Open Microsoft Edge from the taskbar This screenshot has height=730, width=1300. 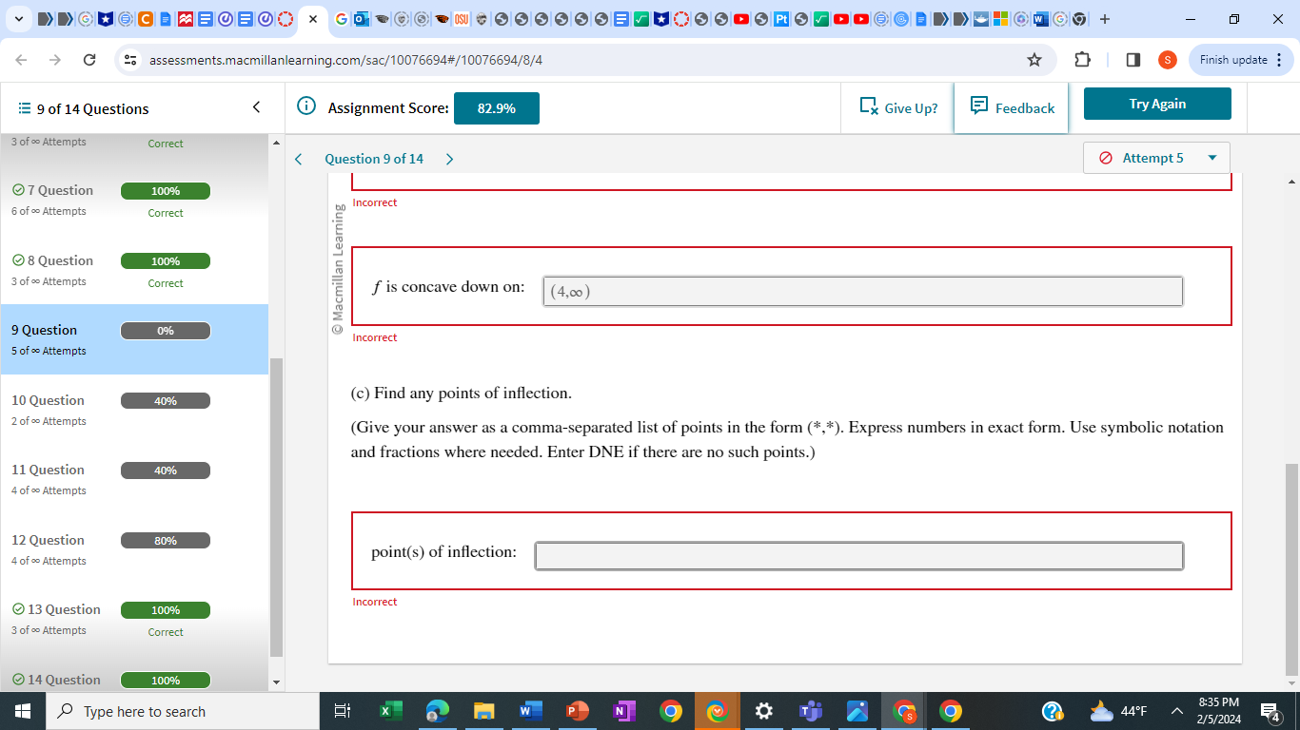437,711
